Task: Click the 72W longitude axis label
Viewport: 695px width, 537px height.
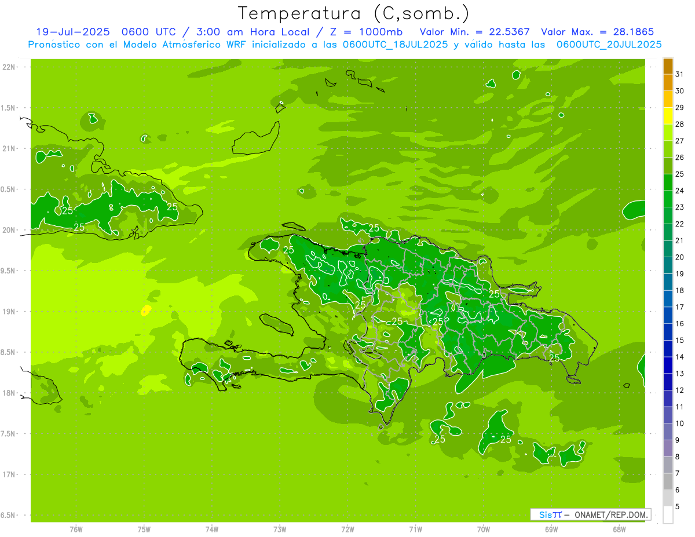Action: coord(348,529)
